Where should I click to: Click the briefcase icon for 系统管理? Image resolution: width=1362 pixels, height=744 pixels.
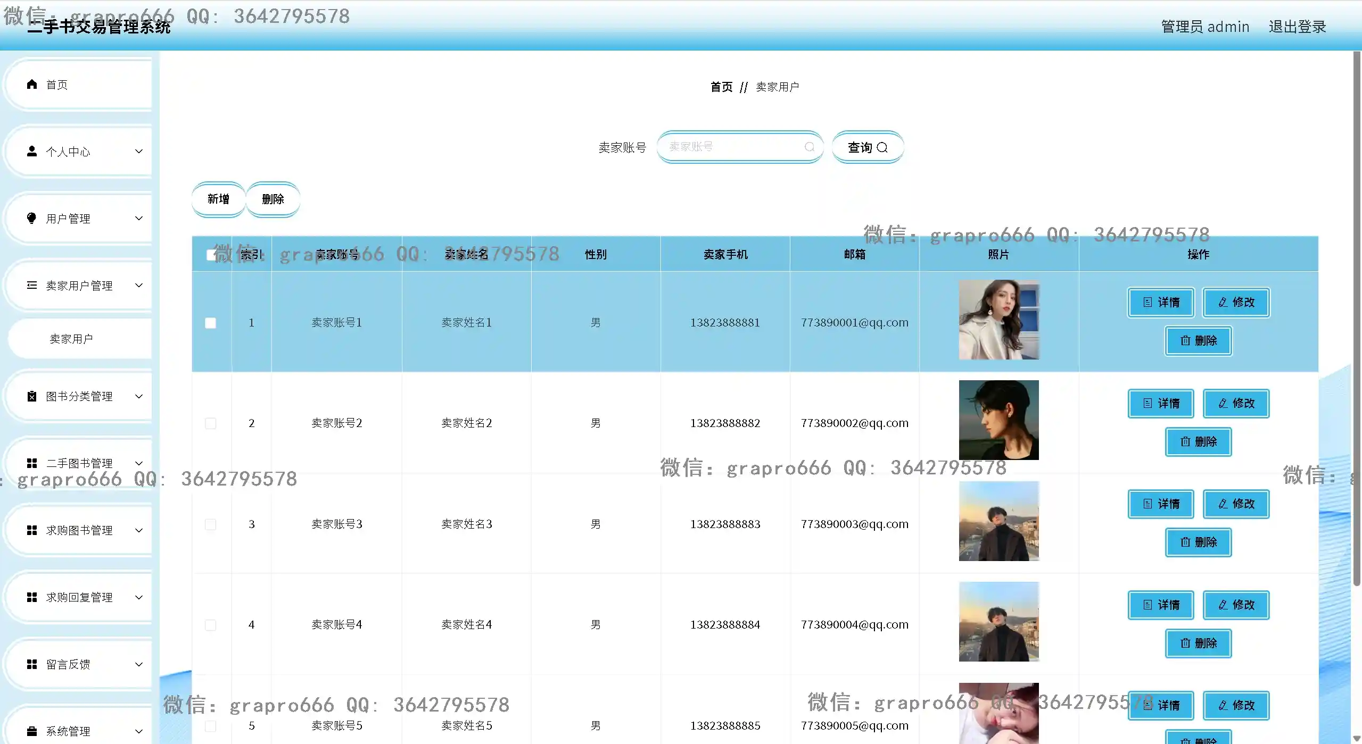tap(32, 731)
